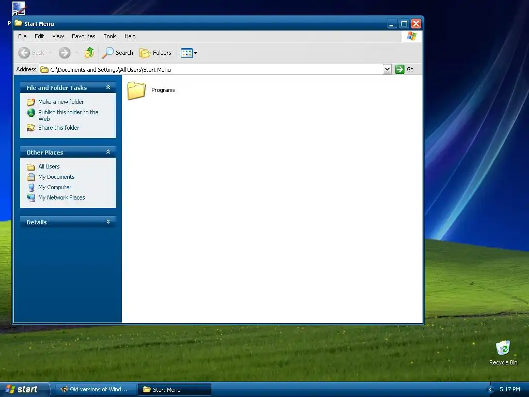529x397 pixels.
Task: Collapse the Other Places panel
Action: [108, 152]
